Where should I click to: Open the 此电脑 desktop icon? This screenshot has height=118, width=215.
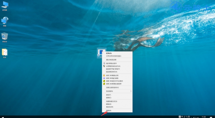click(5, 6)
